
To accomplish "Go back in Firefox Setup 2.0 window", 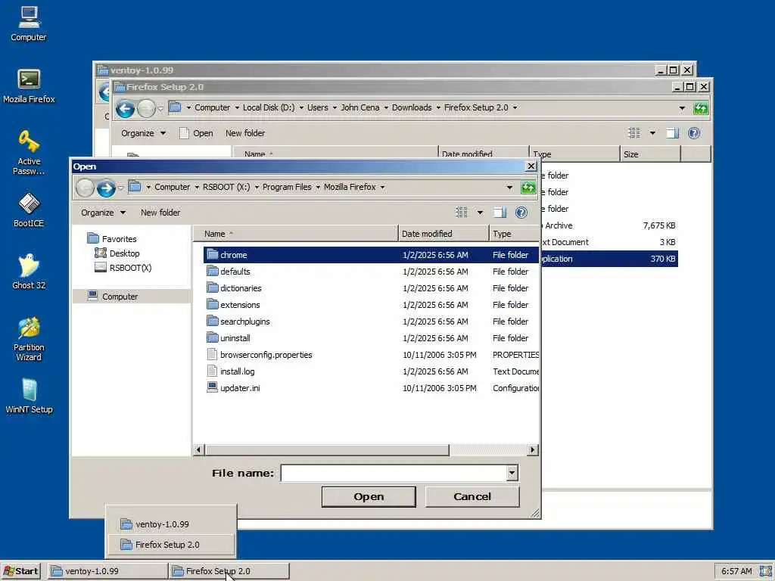I will (125, 108).
